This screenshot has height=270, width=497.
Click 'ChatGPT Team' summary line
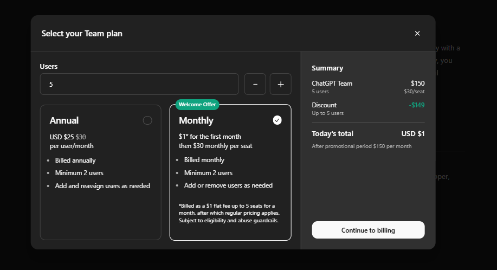(332, 83)
